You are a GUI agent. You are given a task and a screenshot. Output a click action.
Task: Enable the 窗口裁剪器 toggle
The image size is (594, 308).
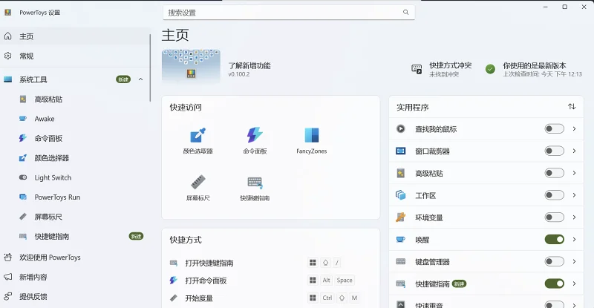pos(554,151)
